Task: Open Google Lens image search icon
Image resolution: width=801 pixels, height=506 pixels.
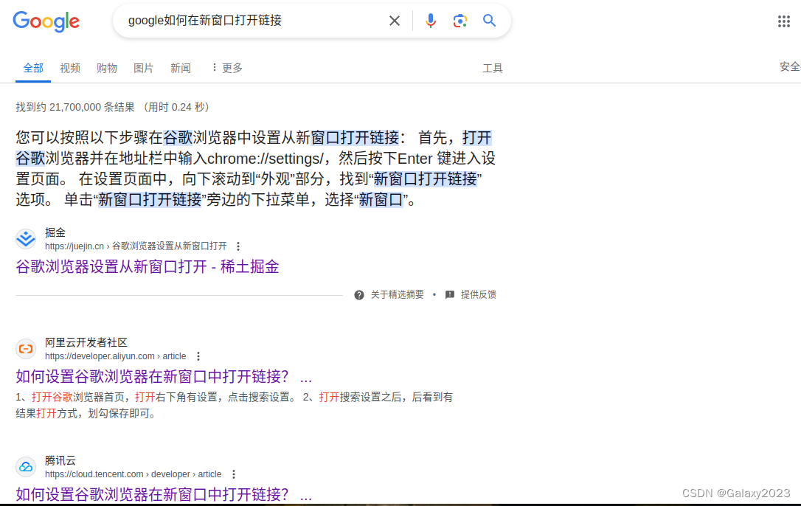Action: 460,21
